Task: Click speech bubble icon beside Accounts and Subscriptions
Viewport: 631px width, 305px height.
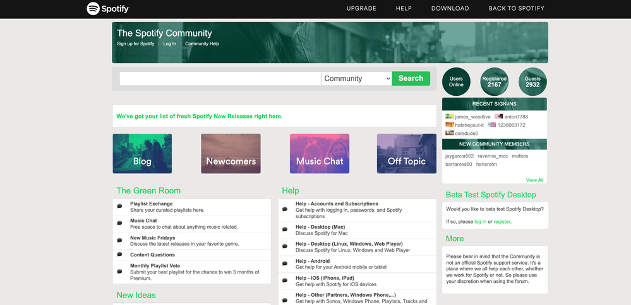Action: (285, 209)
